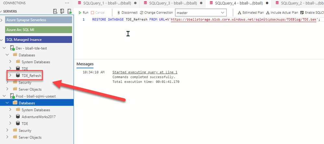Click the TDE_Refresh database icon
Viewport: 324px width, 144px height.
point(18,75)
